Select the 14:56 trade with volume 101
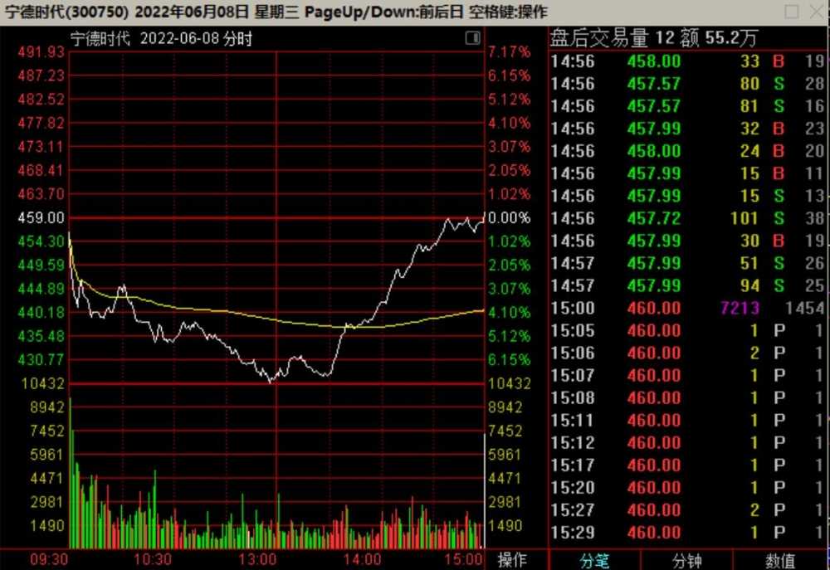This screenshot has height=570, width=830. (687, 218)
